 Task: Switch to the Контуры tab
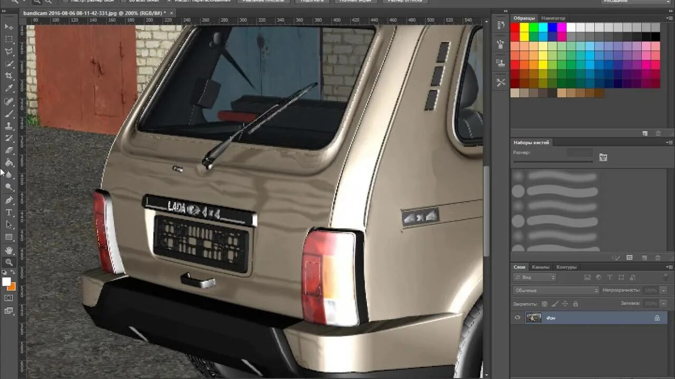click(566, 267)
